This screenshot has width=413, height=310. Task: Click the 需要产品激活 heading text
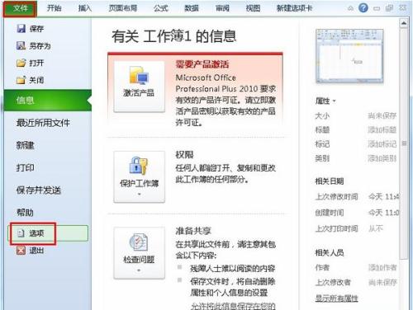click(x=202, y=64)
